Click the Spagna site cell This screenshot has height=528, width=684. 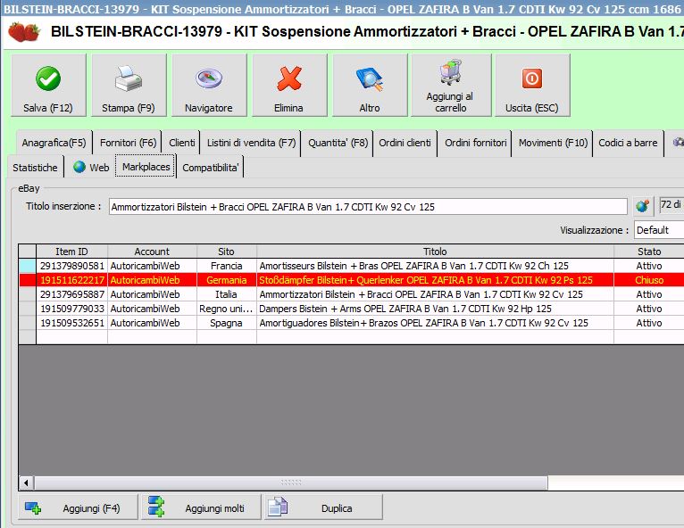tap(227, 323)
